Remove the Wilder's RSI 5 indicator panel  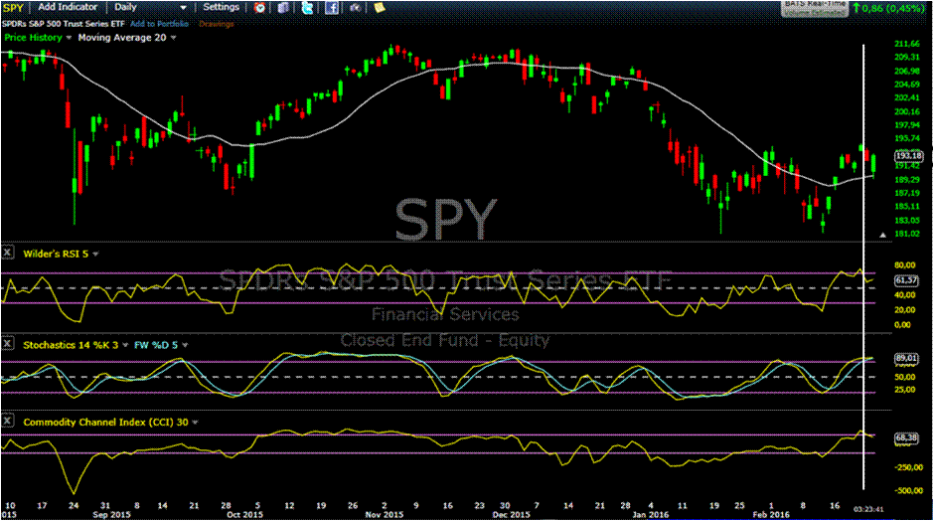coord(7,253)
